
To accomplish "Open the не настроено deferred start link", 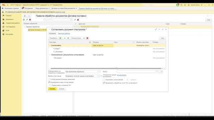I will pyautogui.click(x=122, y=75).
